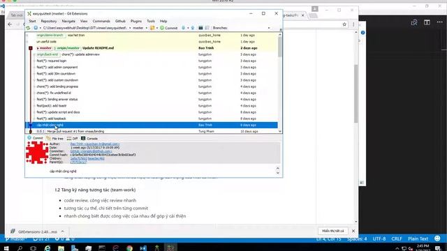The image size is (447, 251).
Task: Click the Commit tab icon in lower panel
Action: pyautogui.click(x=29, y=138)
